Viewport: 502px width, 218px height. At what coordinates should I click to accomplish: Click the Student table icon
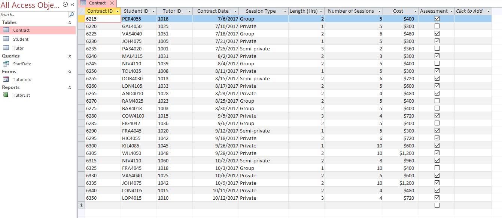6,39
